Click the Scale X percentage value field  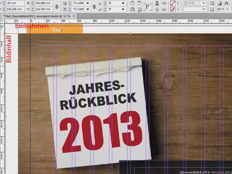(x=79, y=3)
